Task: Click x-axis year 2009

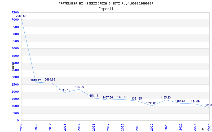Action: (21, 127)
